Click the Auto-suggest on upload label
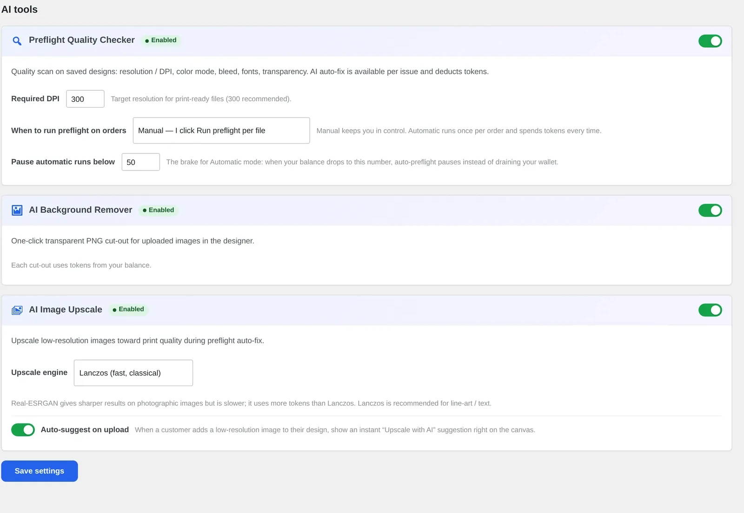 85,430
